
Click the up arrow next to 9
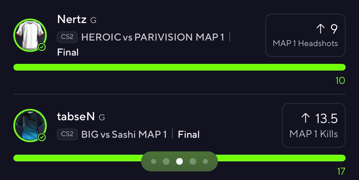tap(321, 29)
